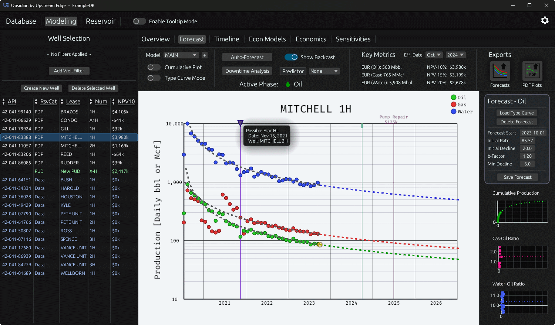This screenshot has height=325, width=555.
Task: Click the Obsidian logo in the title bar
Action: (5, 6)
